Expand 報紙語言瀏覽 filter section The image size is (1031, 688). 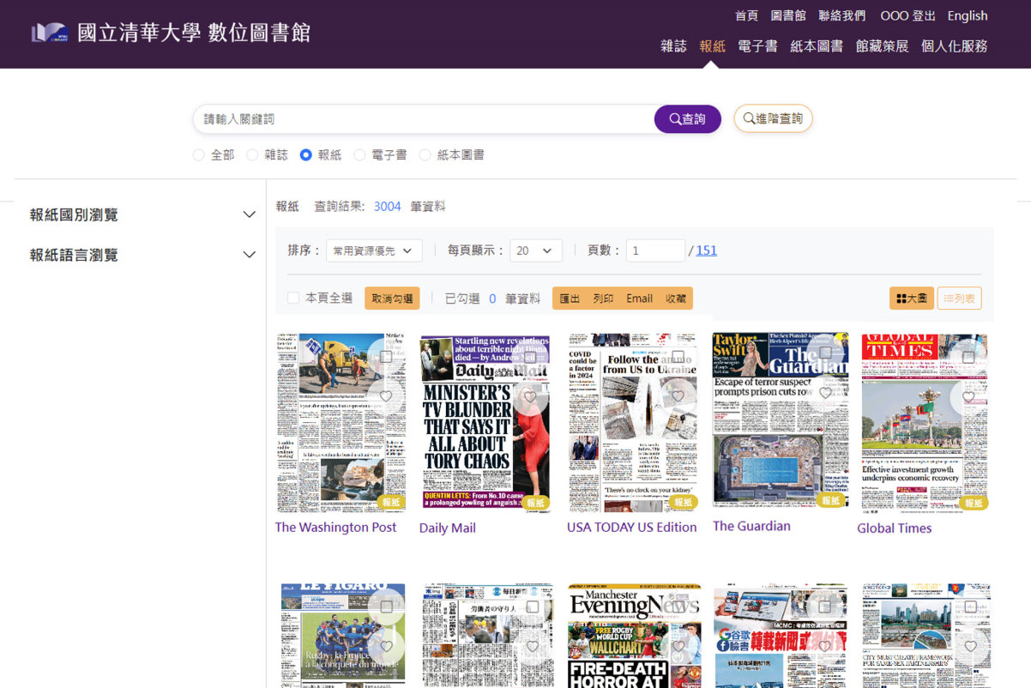[142, 255]
